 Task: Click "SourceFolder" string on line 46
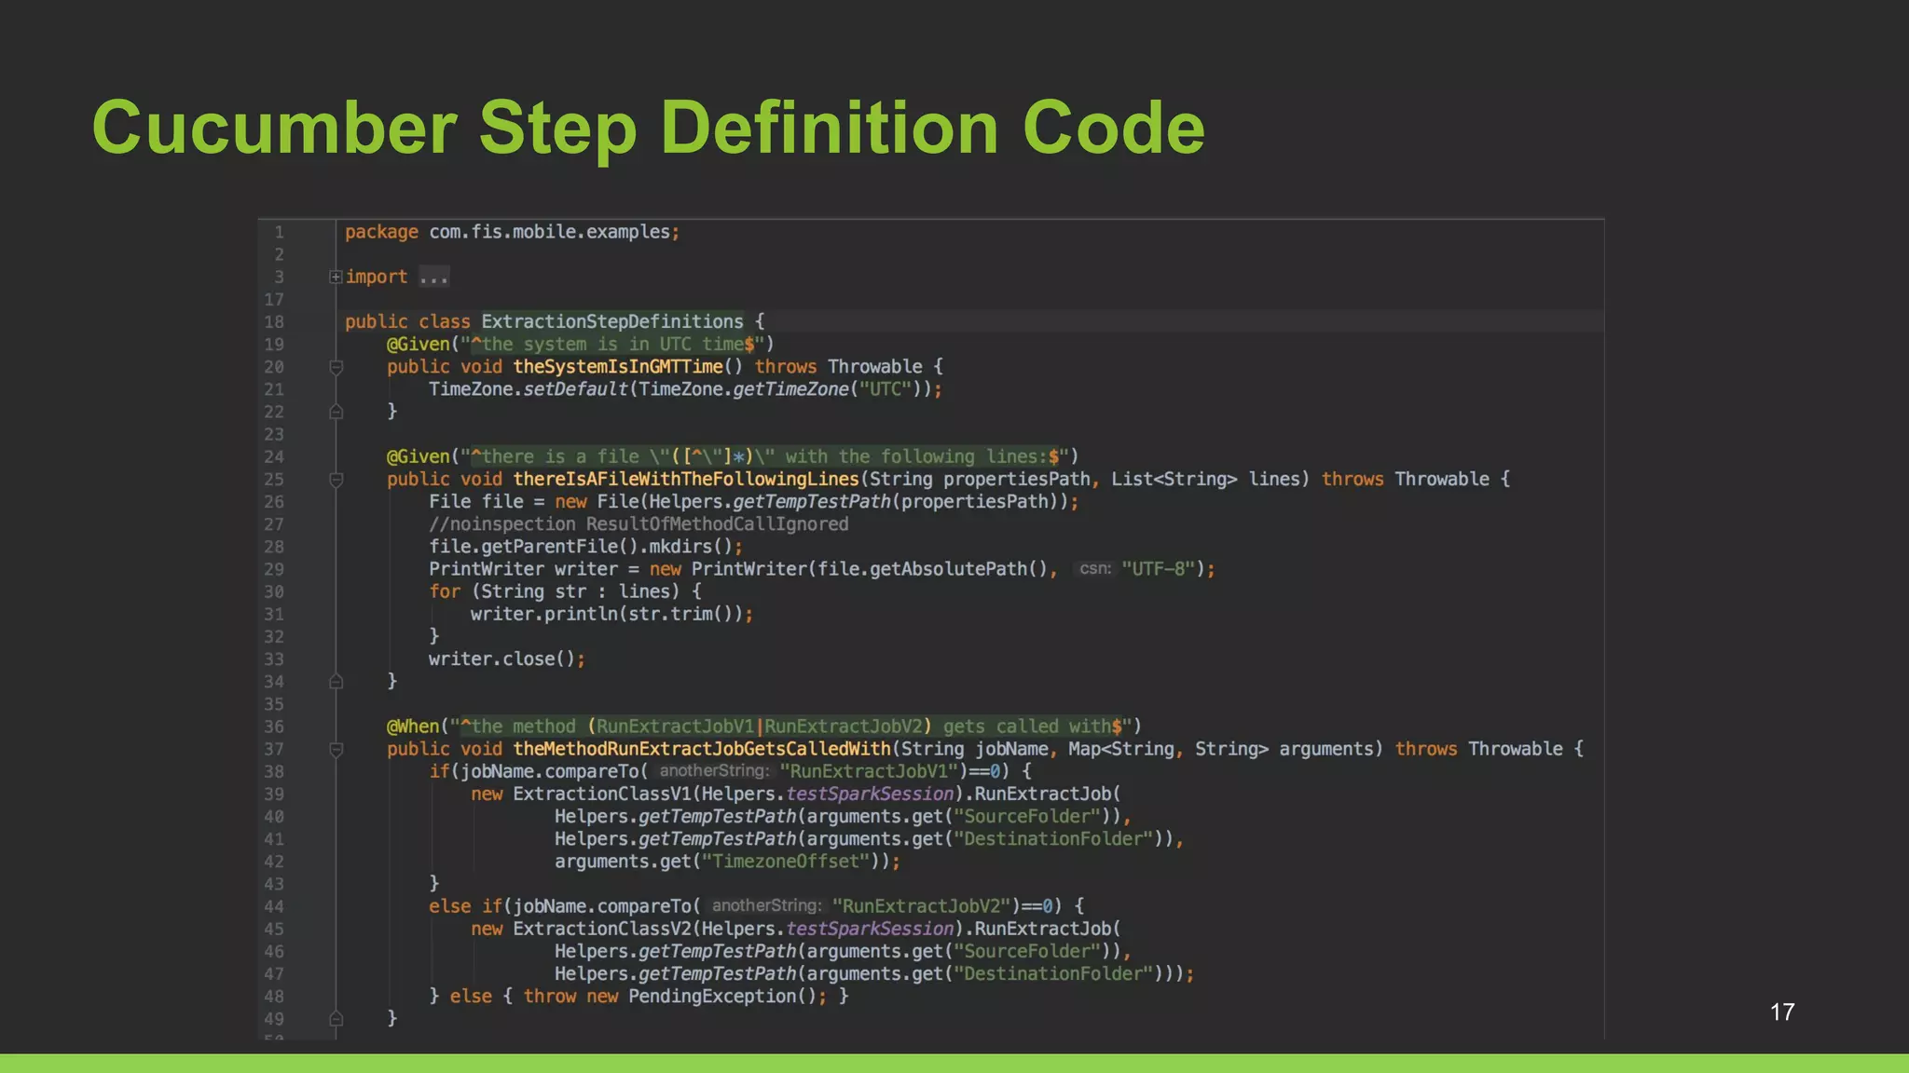point(1027,951)
